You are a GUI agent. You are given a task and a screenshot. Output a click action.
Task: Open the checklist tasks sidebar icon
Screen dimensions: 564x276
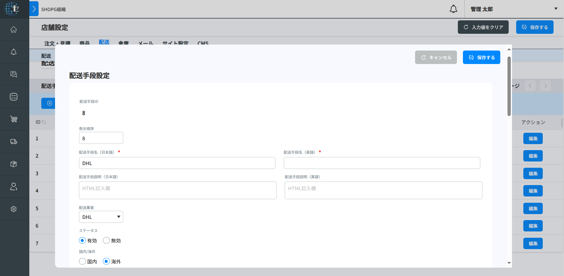(13, 97)
